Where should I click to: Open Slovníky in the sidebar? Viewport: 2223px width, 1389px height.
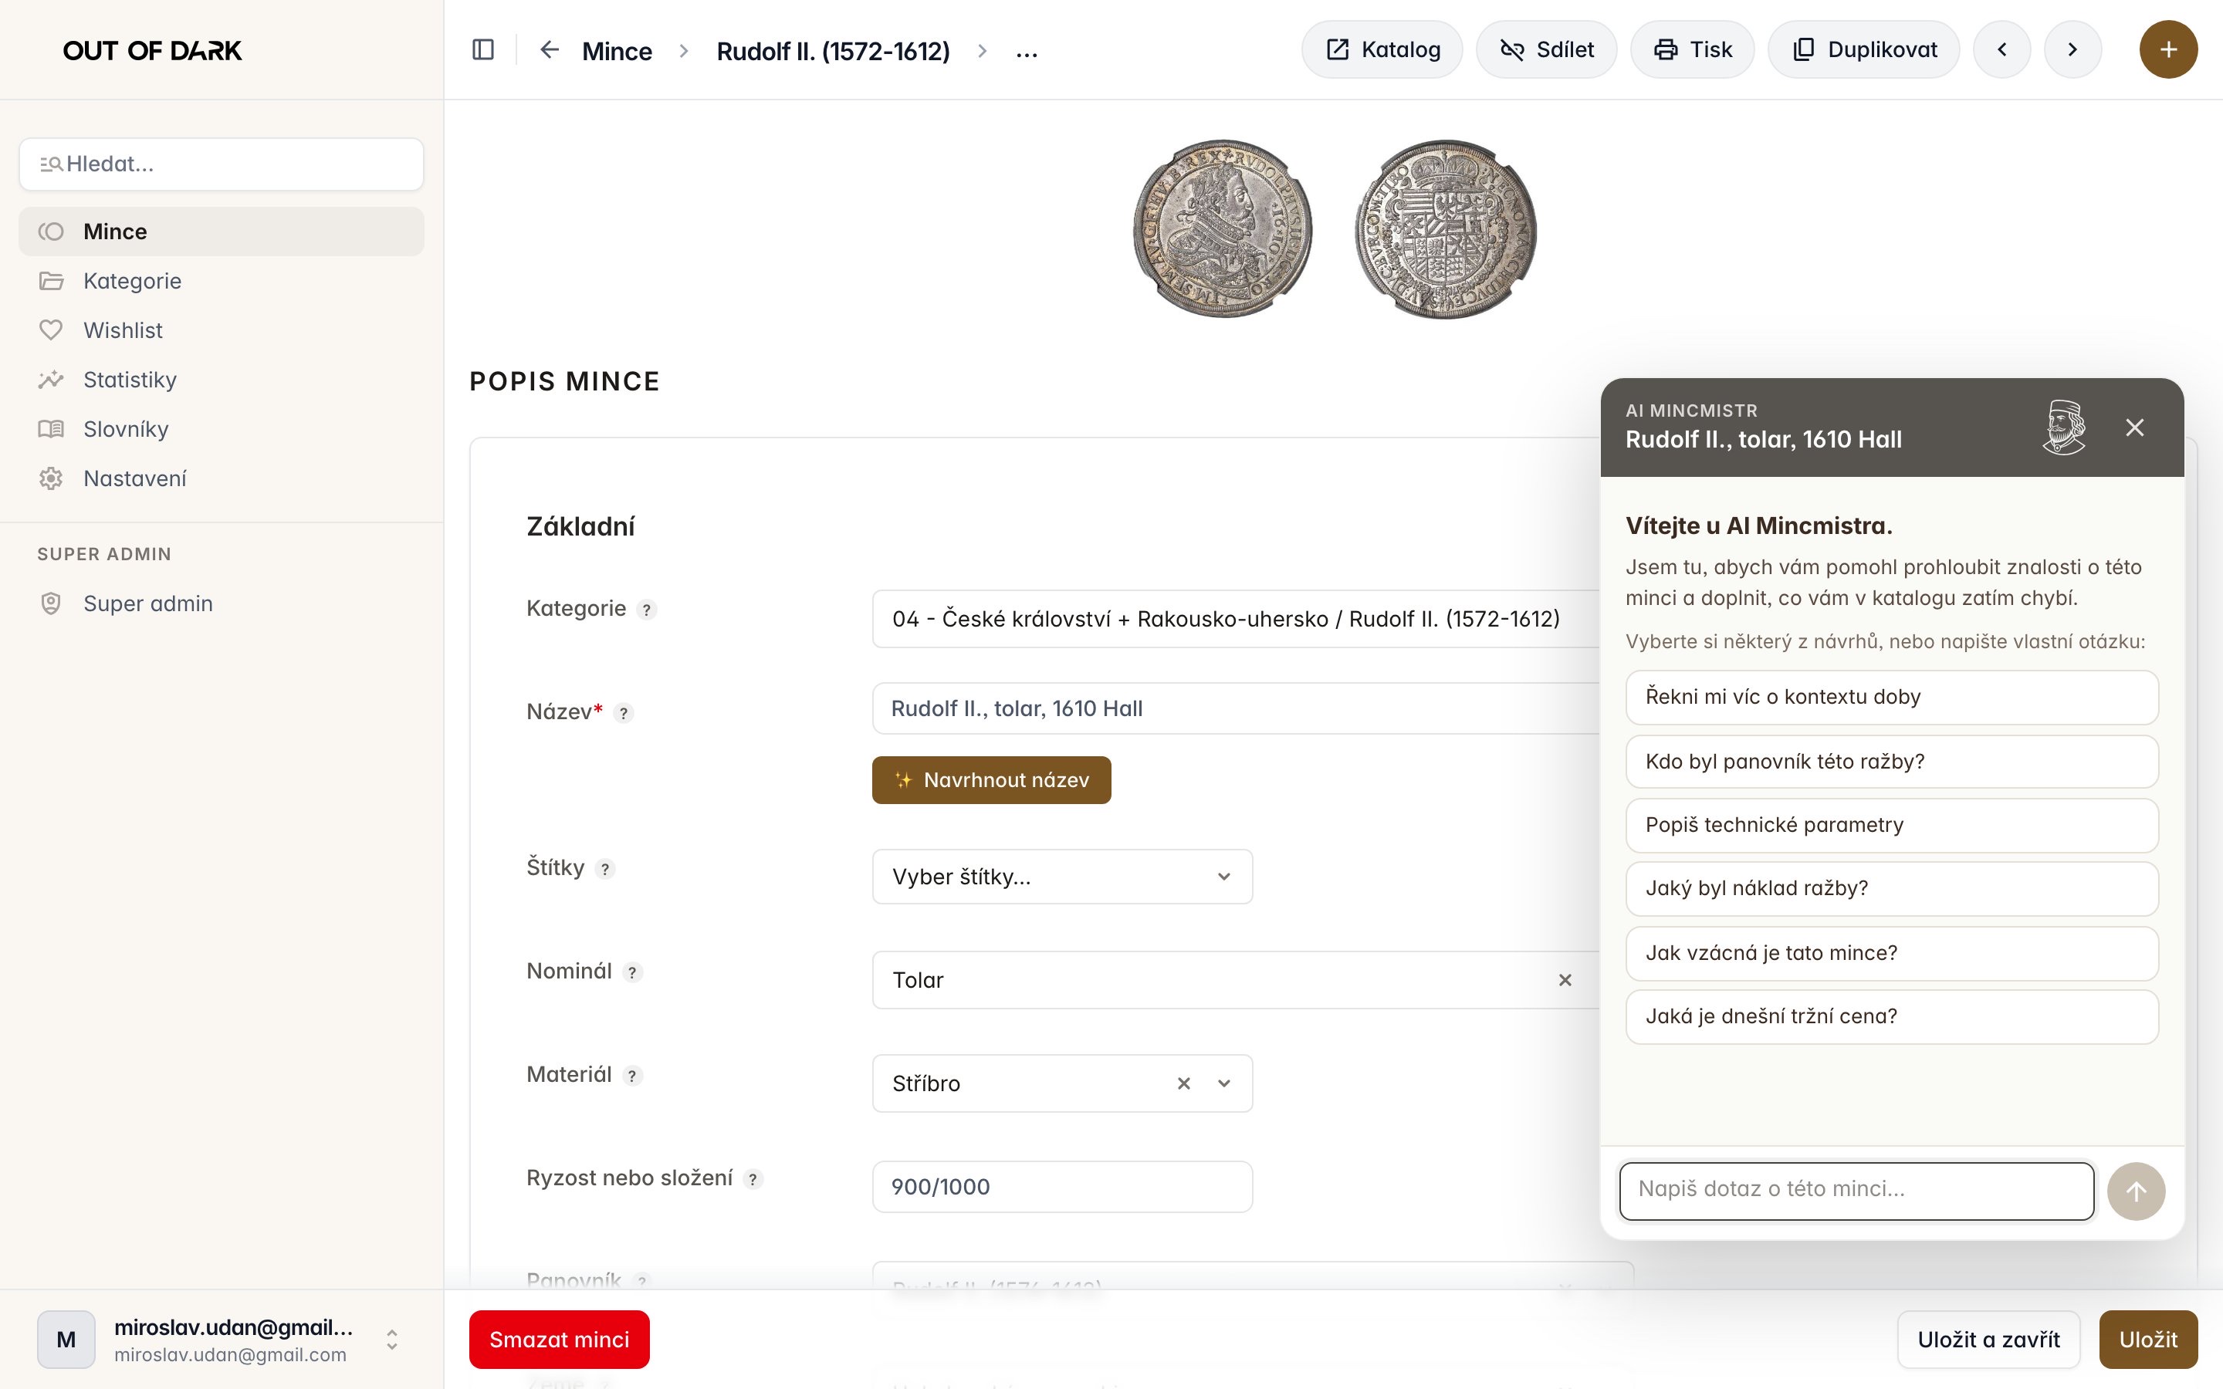222,429
